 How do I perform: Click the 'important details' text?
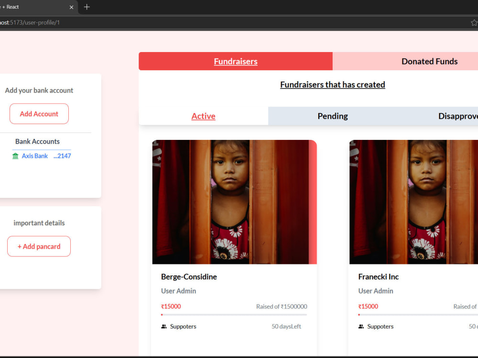click(39, 223)
